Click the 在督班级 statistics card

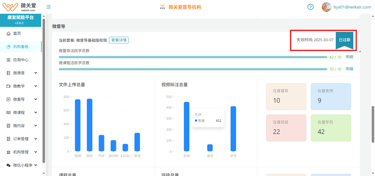[286, 128]
